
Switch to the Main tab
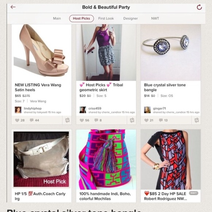click(57, 18)
